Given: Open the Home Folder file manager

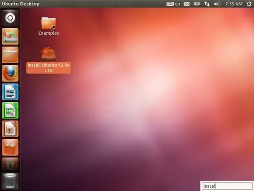Looking at the screenshot, I should [10, 55].
